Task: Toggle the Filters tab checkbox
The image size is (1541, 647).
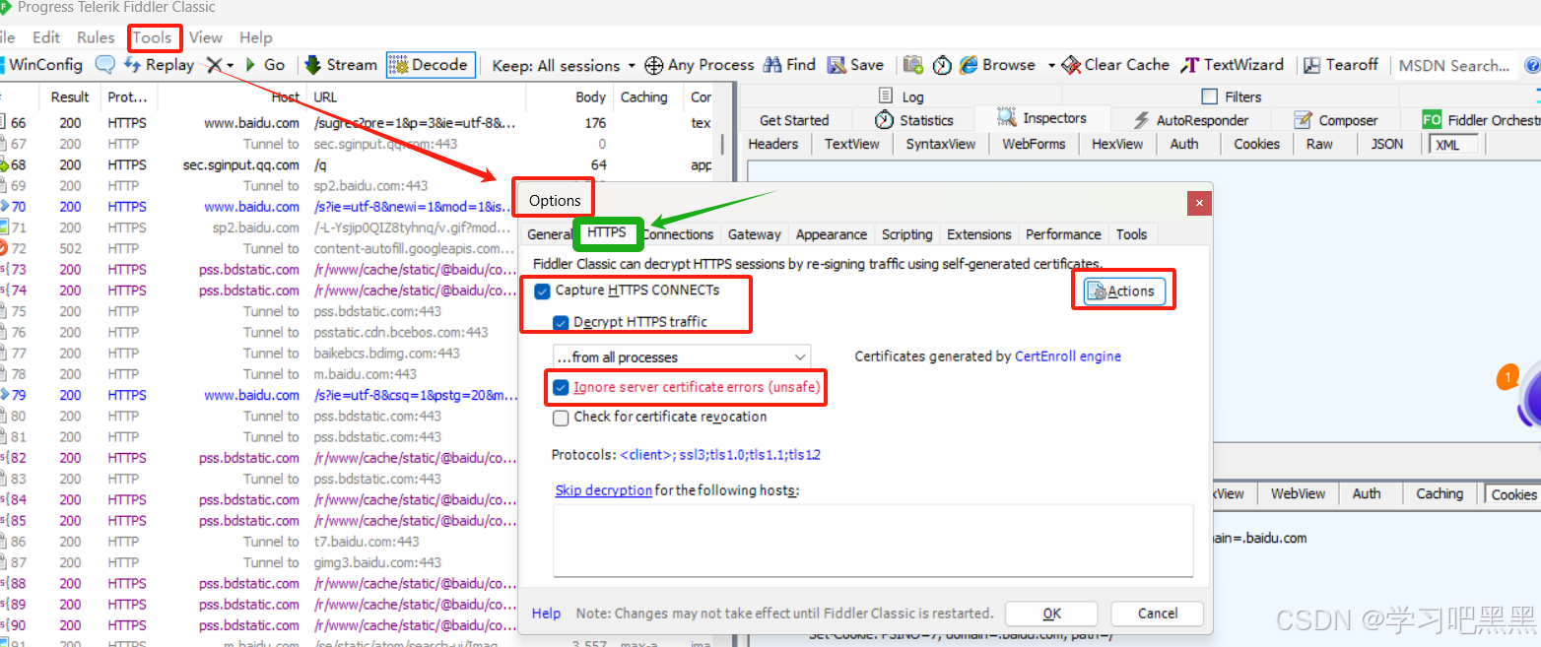Action: 1210,97
